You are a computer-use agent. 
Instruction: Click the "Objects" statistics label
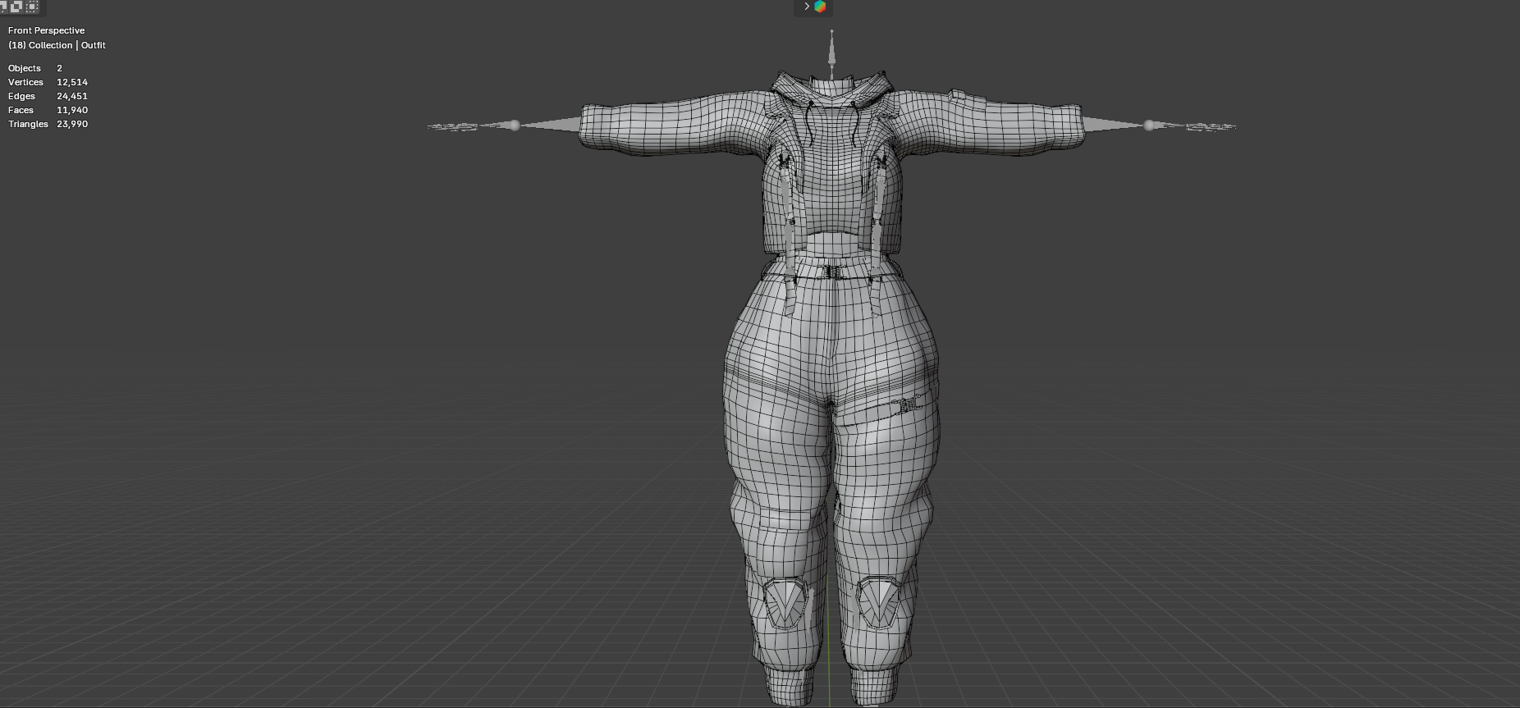25,68
